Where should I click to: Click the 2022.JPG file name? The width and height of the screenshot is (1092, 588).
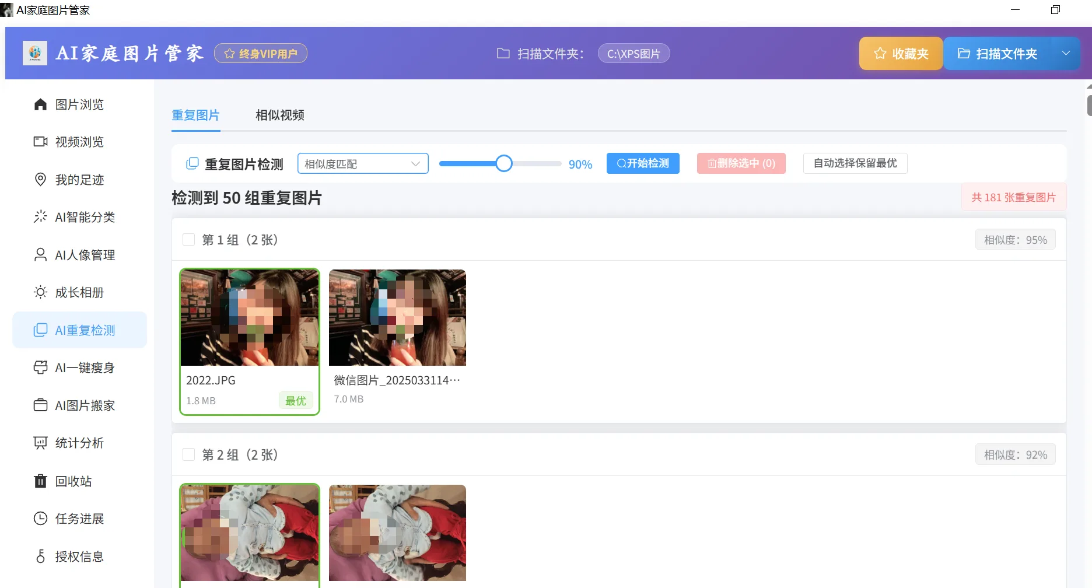click(211, 380)
